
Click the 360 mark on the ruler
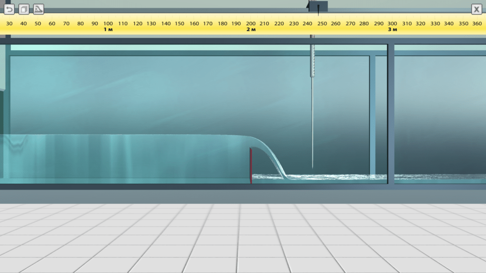477,23
